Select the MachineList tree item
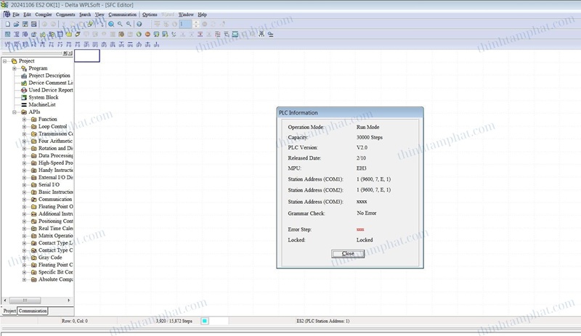Screen dimensions: 581x336 pyautogui.click(x=42, y=105)
